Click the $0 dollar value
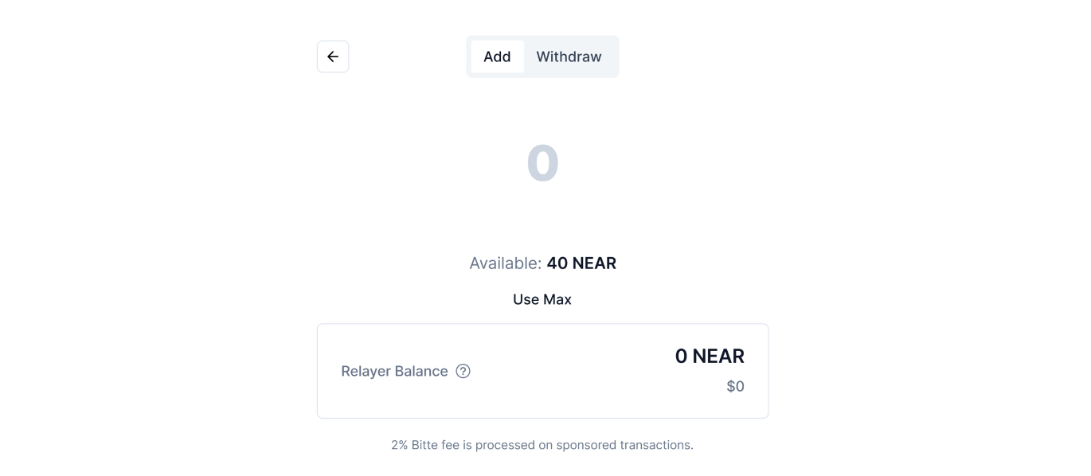The image size is (1091, 476). [735, 387]
